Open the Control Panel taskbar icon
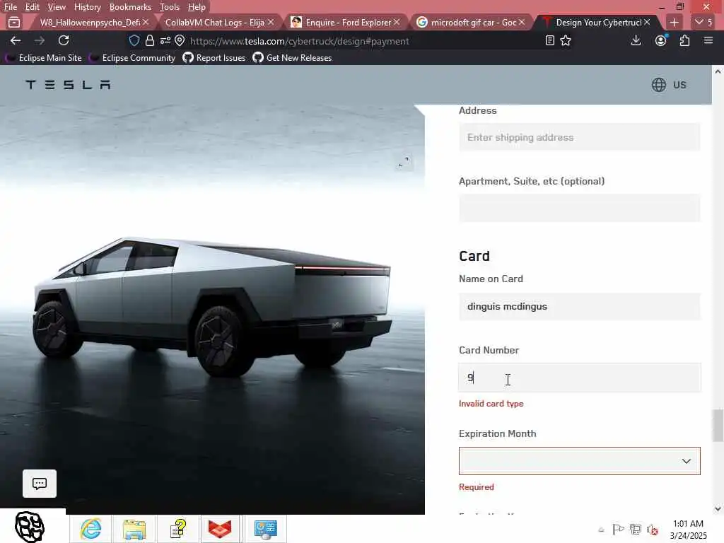The image size is (724, 543). [x=266, y=529]
